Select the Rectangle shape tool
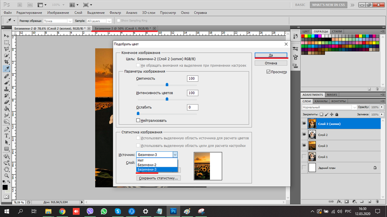The height and width of the screenshot is (217, 387). tap(6, 149)
